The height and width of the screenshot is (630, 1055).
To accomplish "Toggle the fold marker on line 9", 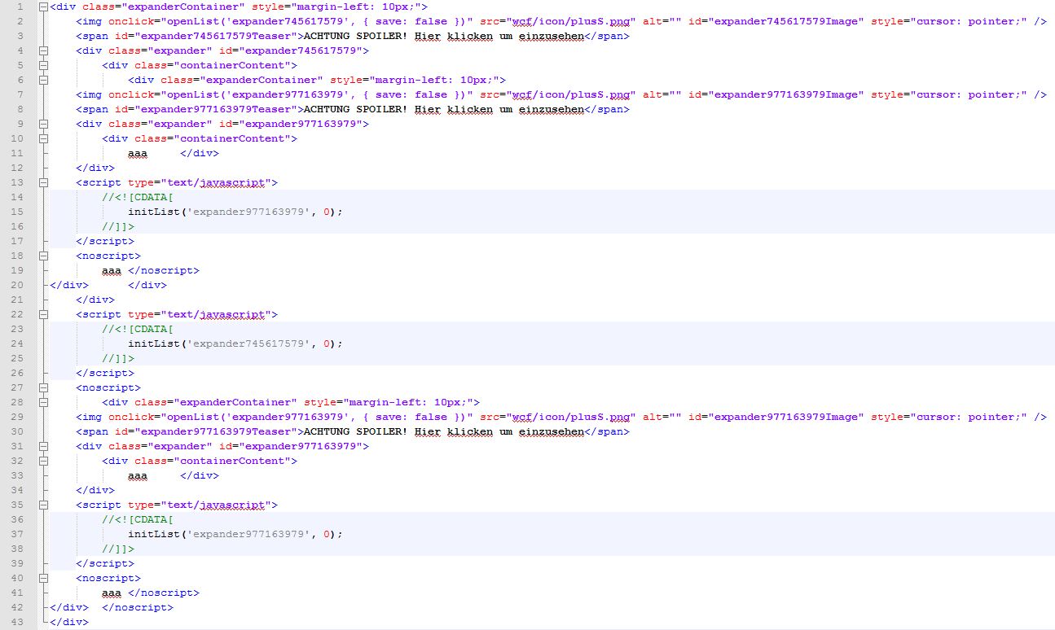I will coord(42,124).
